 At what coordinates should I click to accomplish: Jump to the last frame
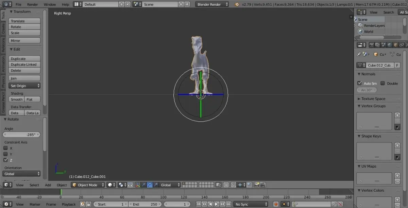click(228, 204)
